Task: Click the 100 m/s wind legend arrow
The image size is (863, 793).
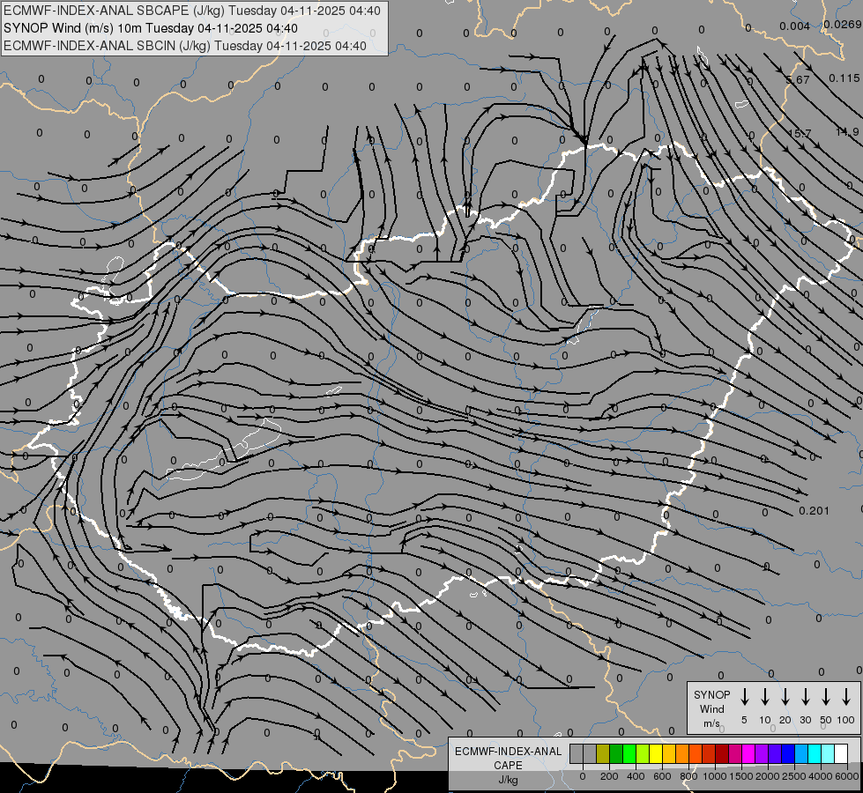Action: coord(846,697)
